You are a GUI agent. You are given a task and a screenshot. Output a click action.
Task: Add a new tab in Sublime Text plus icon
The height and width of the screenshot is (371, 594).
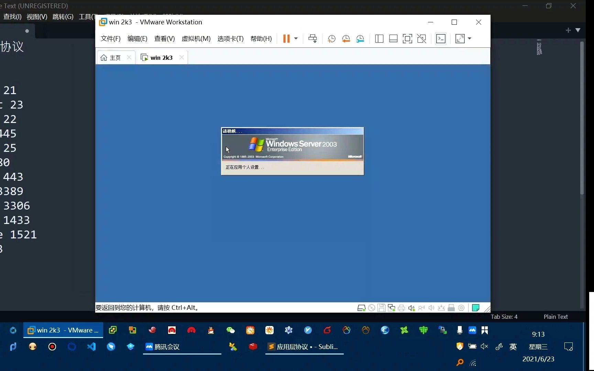click(568, 30)
